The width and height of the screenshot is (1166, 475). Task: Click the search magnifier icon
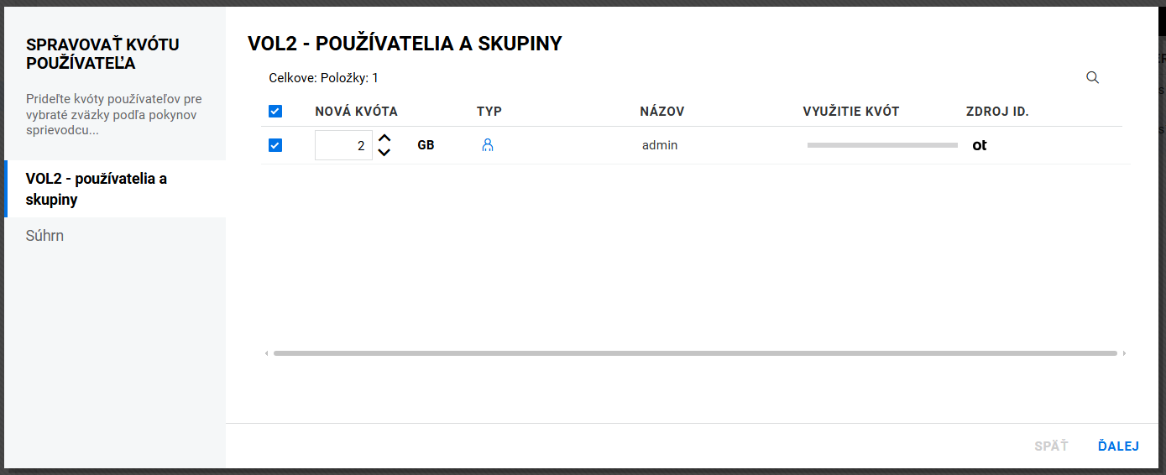click(x=1092, y=78)
